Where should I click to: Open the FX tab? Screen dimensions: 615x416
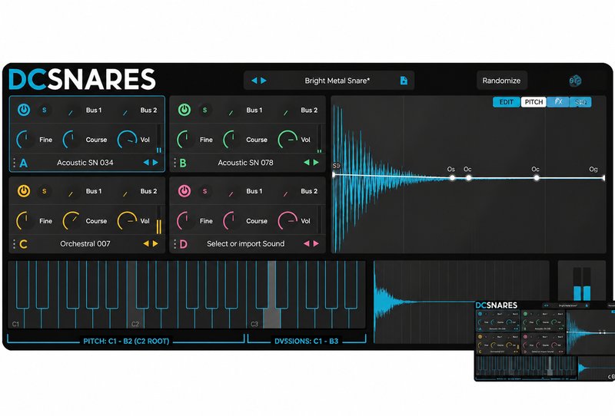[x=558, y=102]
